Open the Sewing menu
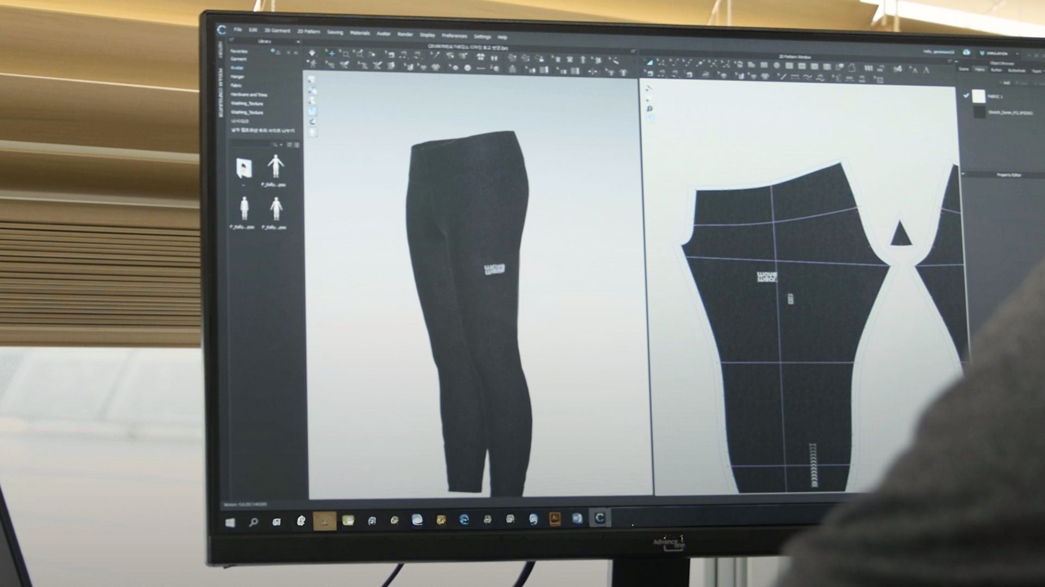Image resolution: width=1045 pixels, height=587 pixels. [335, 33]
